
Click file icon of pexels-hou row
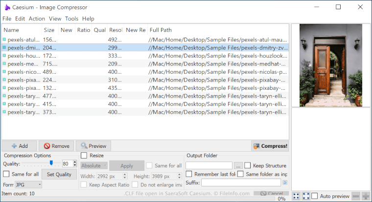pyautogui.click(x=4, y=56)
